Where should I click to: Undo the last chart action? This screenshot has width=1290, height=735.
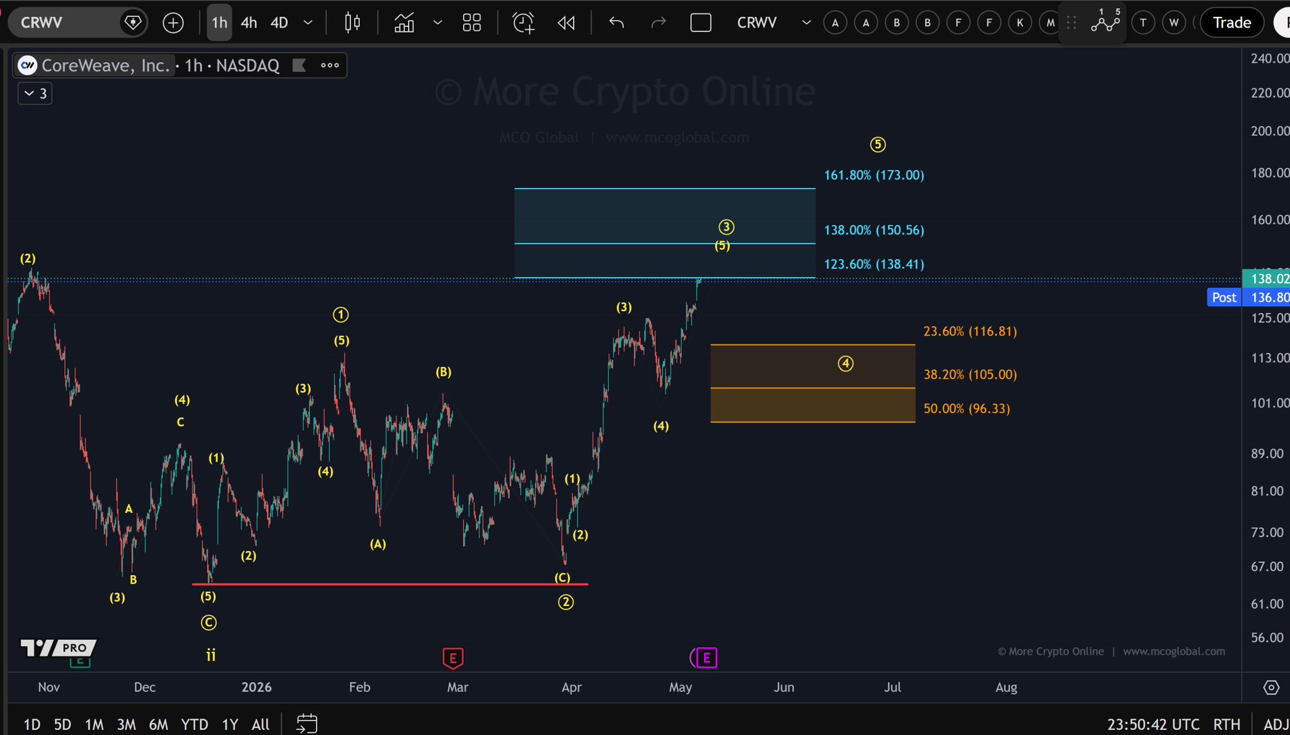[x=616, y=23]
